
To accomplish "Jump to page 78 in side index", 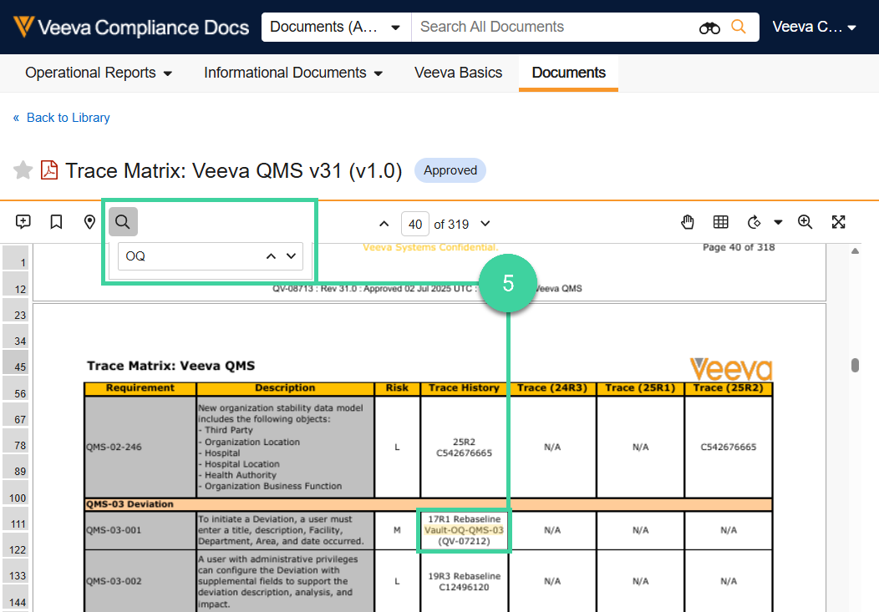I will [x=16, y=441].
